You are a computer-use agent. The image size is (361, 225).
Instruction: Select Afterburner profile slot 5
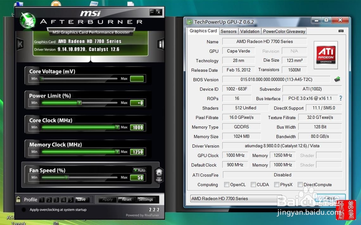click(x=70, y=200)
